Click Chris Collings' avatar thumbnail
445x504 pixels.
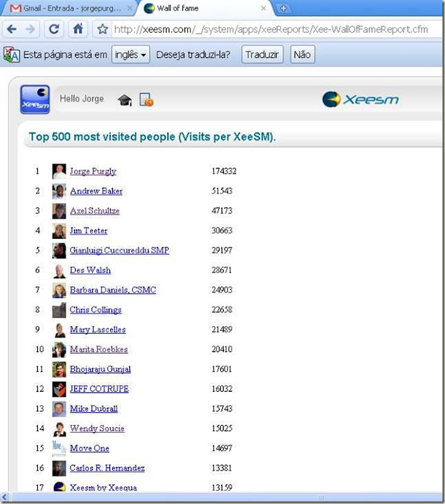coord(59,310)
